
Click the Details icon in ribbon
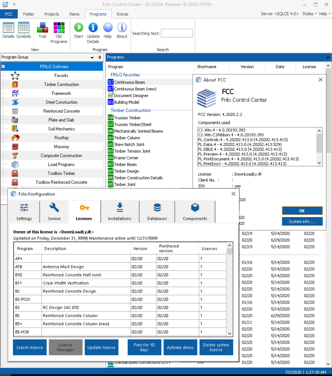pyautogui.click(x=8, y=30)
